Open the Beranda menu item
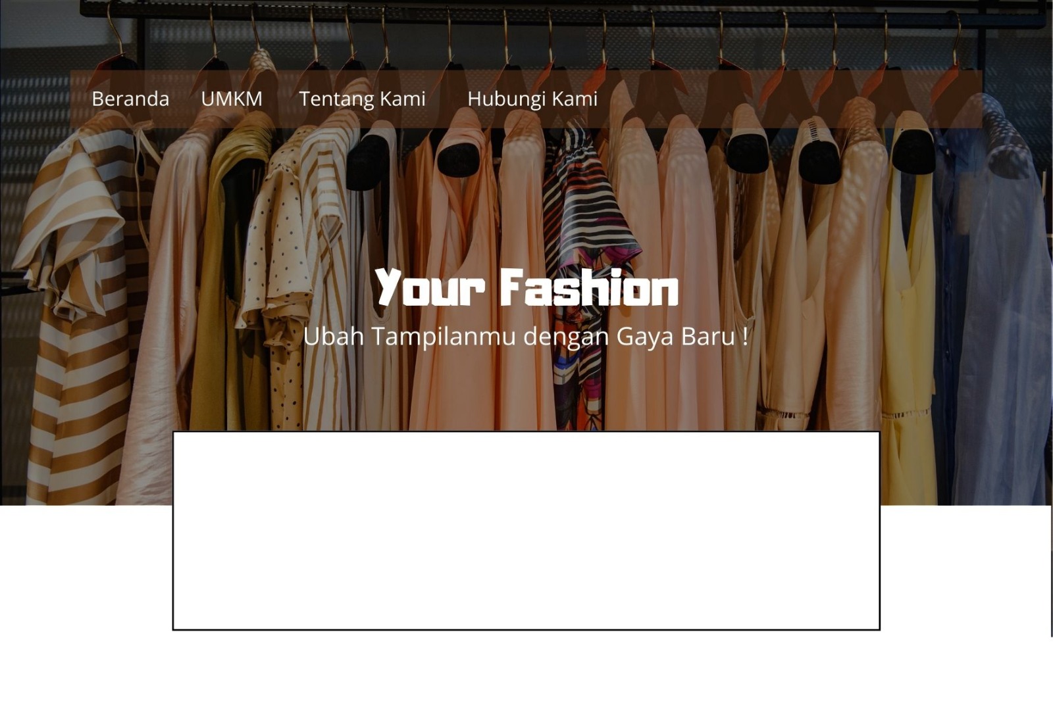This screenshot has width=1053, height=701. (x=130, y=99)
